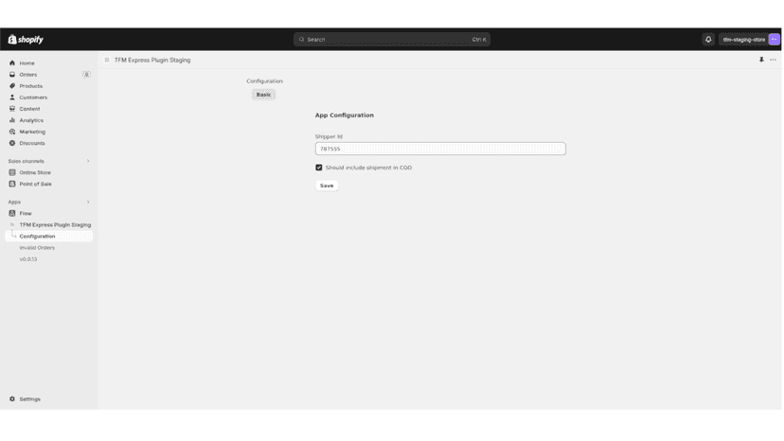
Task: Click the Content icon
Action: (x=12, y=109)
